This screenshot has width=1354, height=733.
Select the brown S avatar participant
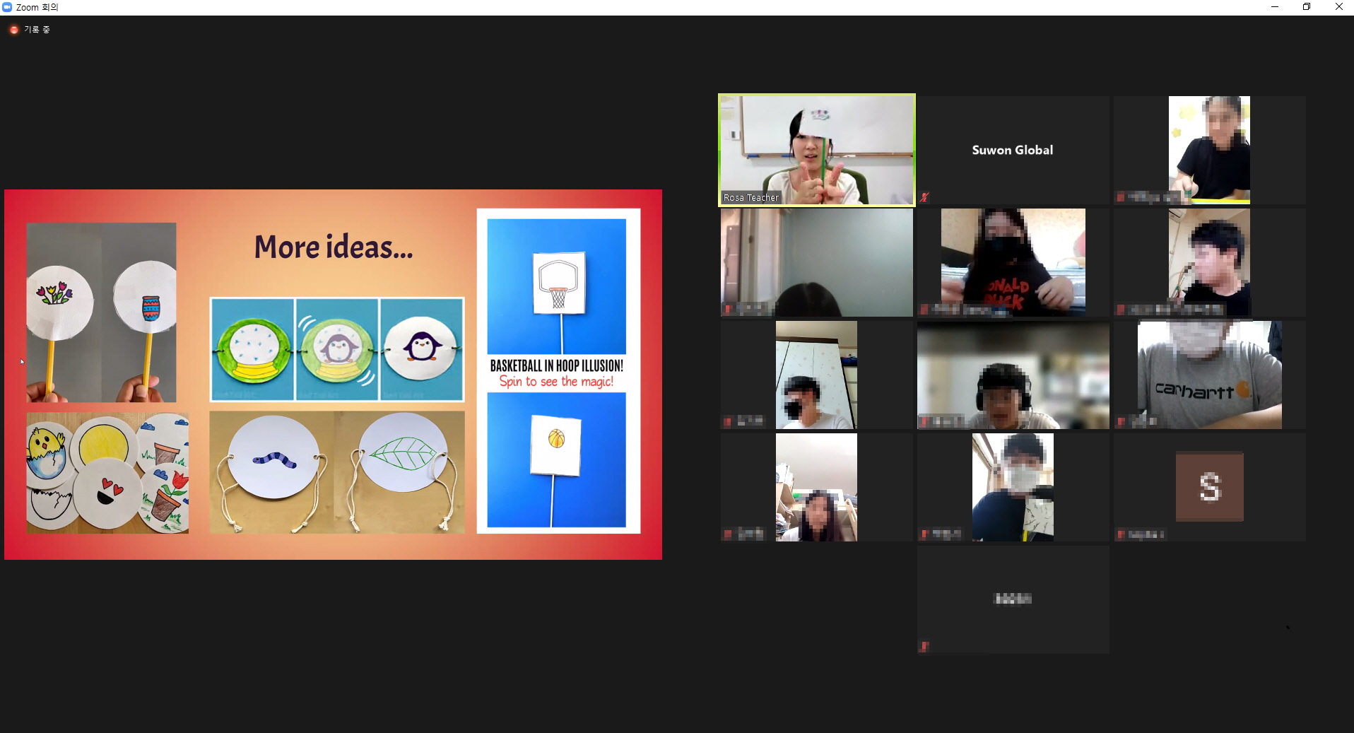(x=1210, y=487)
